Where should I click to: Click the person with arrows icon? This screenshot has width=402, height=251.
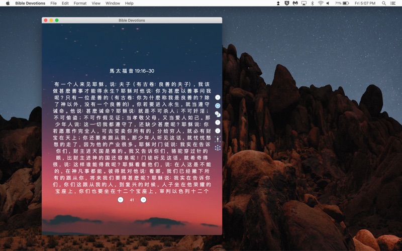(x=218, y=139)
